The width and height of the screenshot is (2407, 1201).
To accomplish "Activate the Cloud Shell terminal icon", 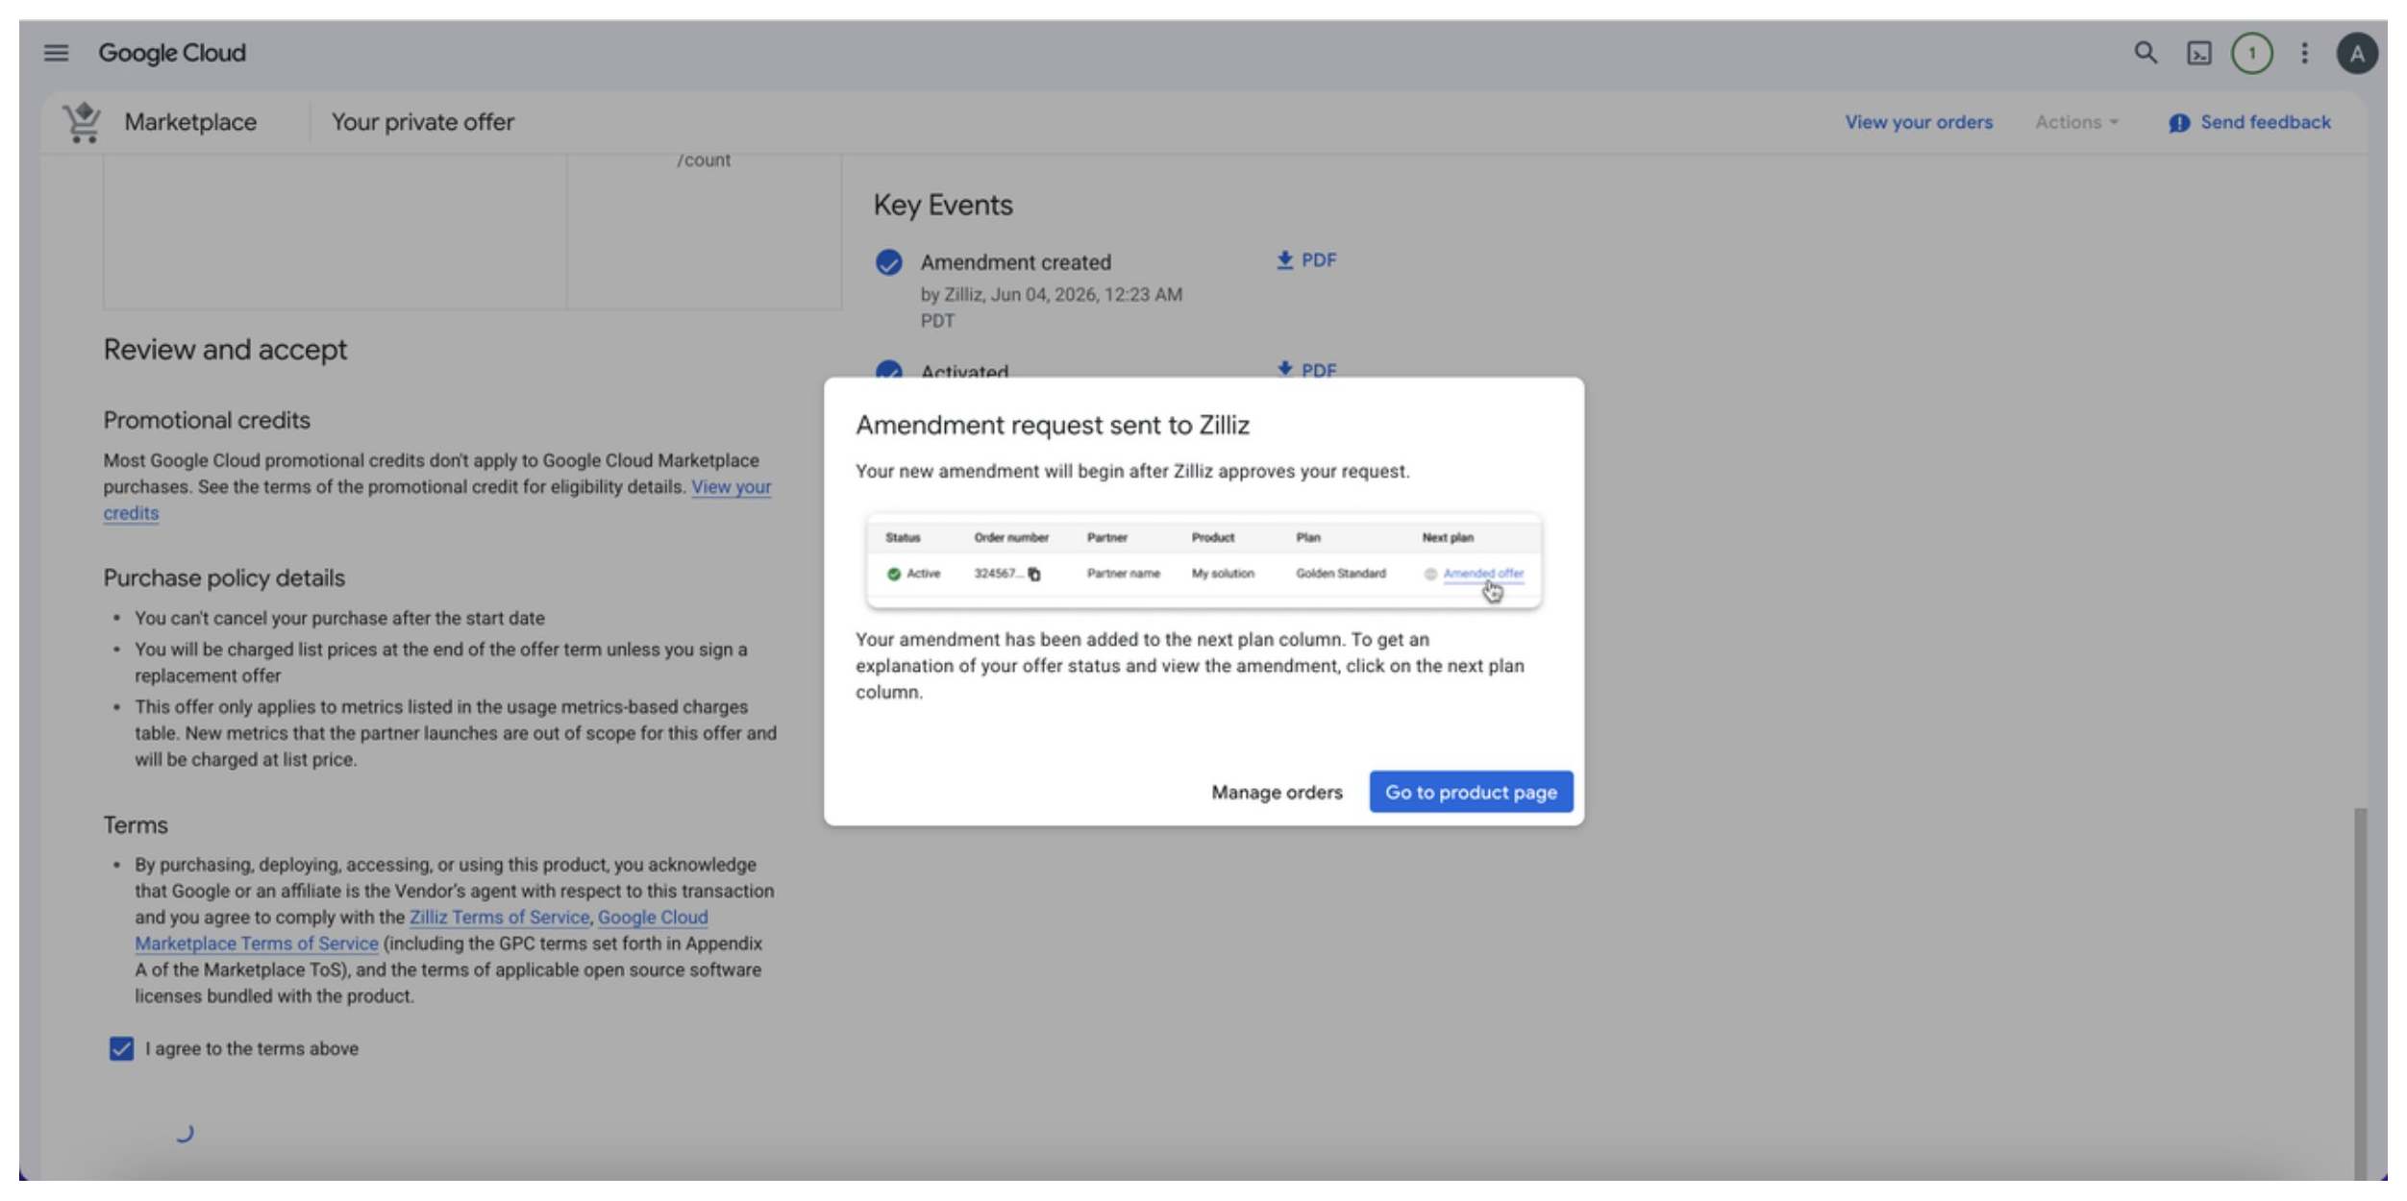I will coord(2199,53).
